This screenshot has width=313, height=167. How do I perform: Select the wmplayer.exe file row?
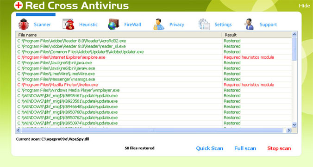coord(154,90)
